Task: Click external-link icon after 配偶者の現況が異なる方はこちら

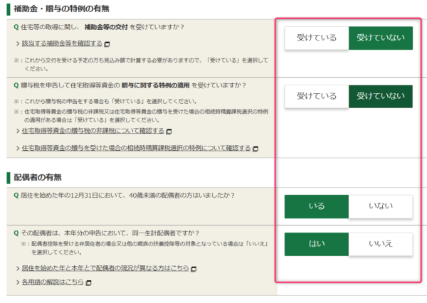Action: click(x=193, y=269)
